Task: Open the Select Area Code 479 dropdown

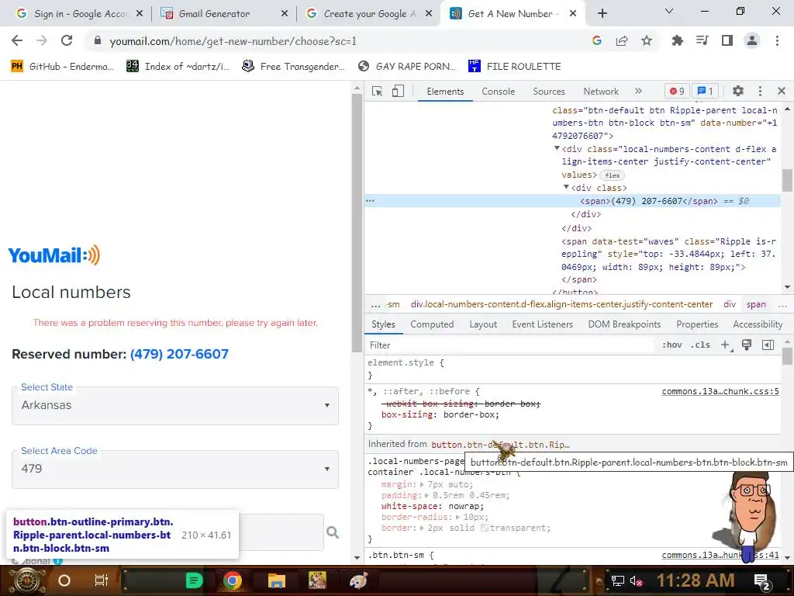Action: pos(175,470)
